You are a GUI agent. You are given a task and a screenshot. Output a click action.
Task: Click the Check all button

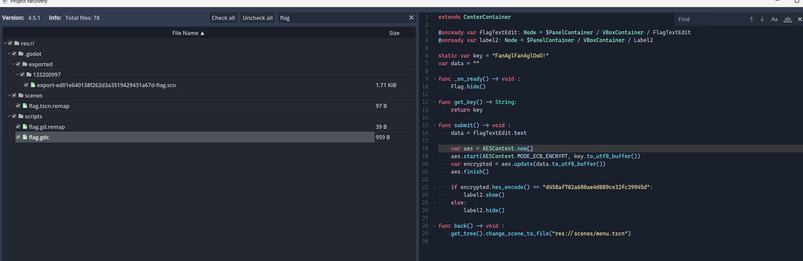[x=223, y=18]
